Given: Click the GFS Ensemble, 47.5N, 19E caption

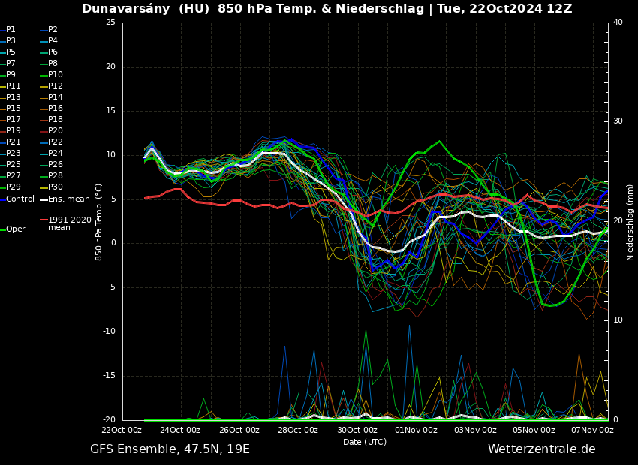Looking at the screenshot, I should (x=170, y=449).
